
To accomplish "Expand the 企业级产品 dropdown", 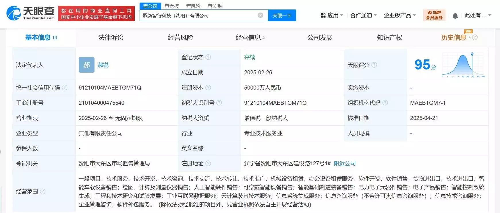I will tap(400, 16).
